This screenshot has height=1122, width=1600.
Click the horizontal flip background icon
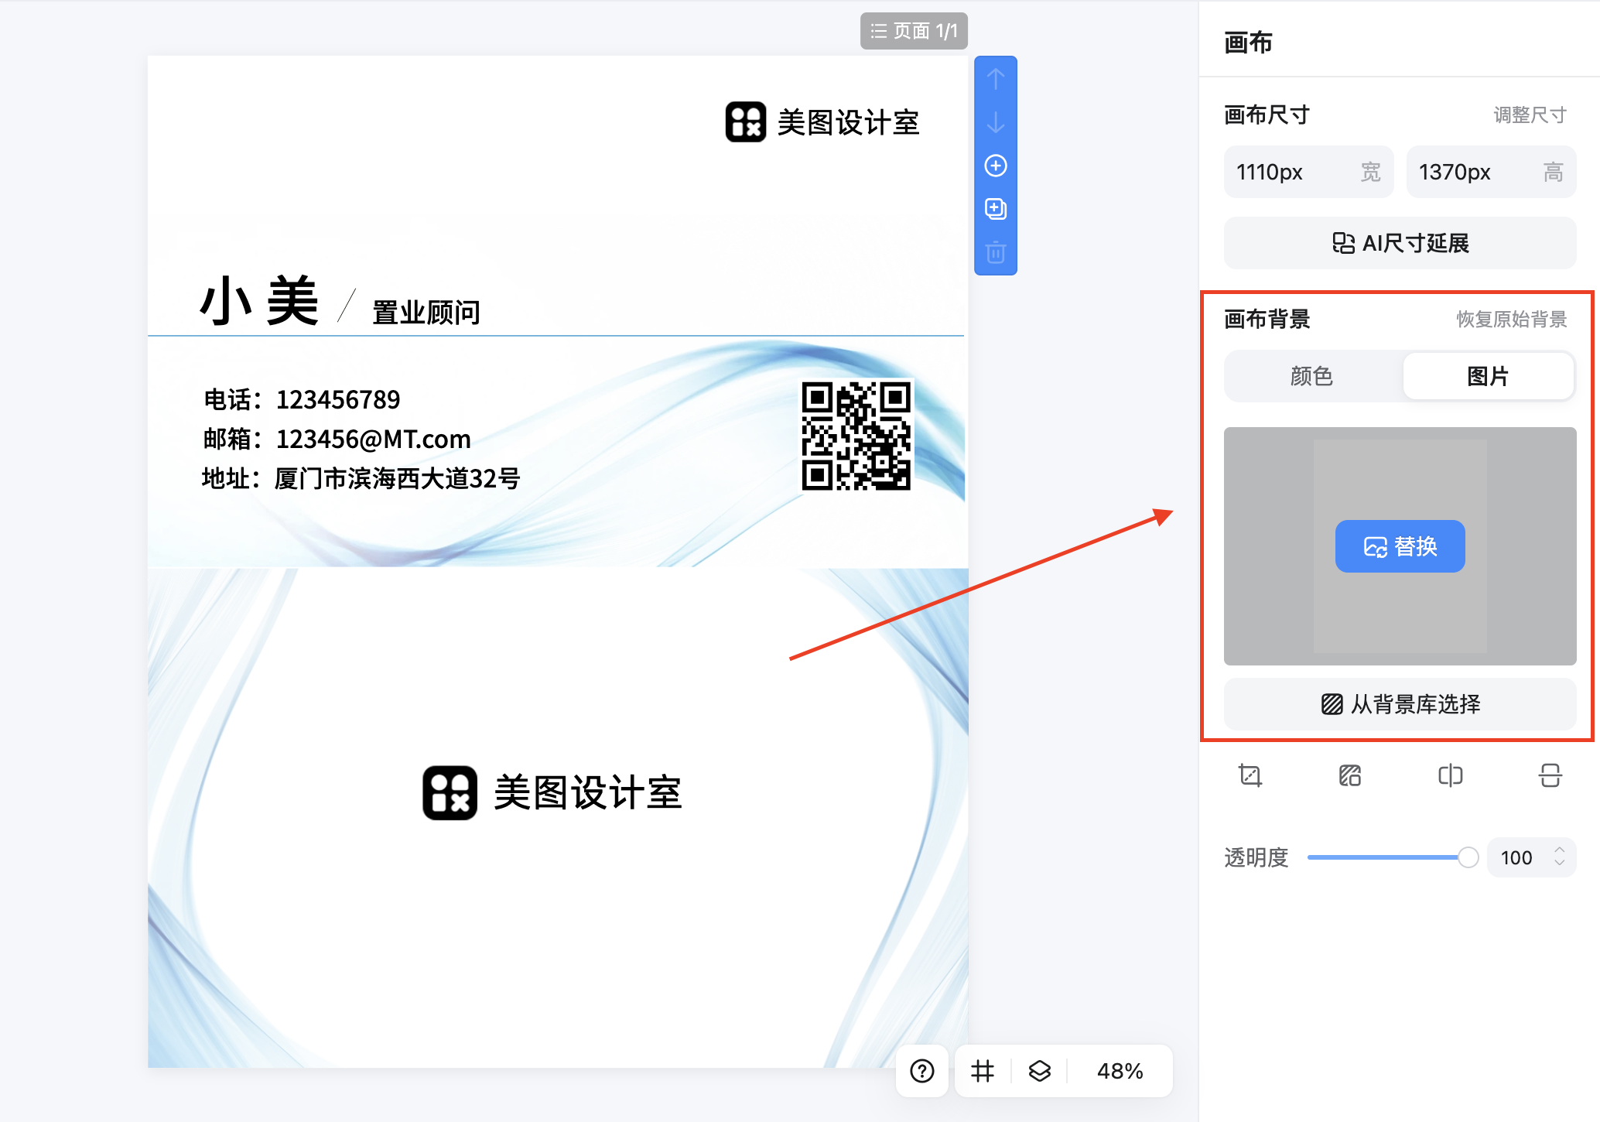[1450, 776]
